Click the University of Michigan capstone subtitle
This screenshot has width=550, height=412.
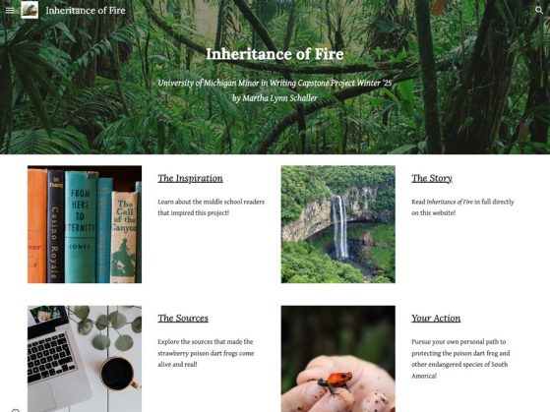tap(275, 84)
